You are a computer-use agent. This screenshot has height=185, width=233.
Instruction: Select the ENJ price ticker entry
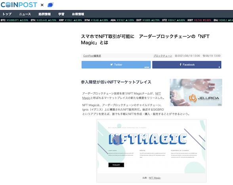point(223,20)
